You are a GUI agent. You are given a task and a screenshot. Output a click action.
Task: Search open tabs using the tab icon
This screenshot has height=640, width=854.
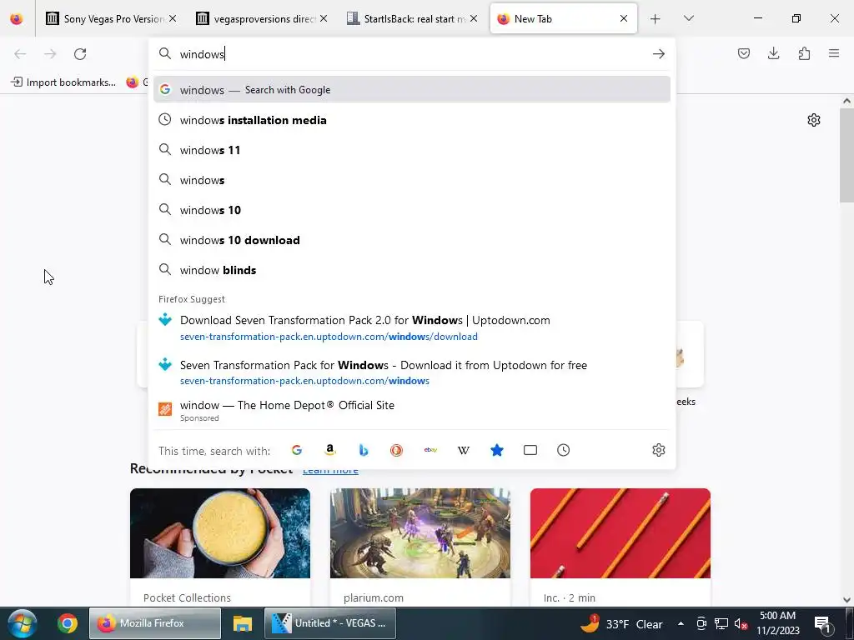(x=530, y=450)
